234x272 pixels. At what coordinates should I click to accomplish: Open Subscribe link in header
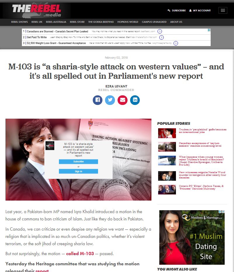pyautogui.click(x=177, y=10)
